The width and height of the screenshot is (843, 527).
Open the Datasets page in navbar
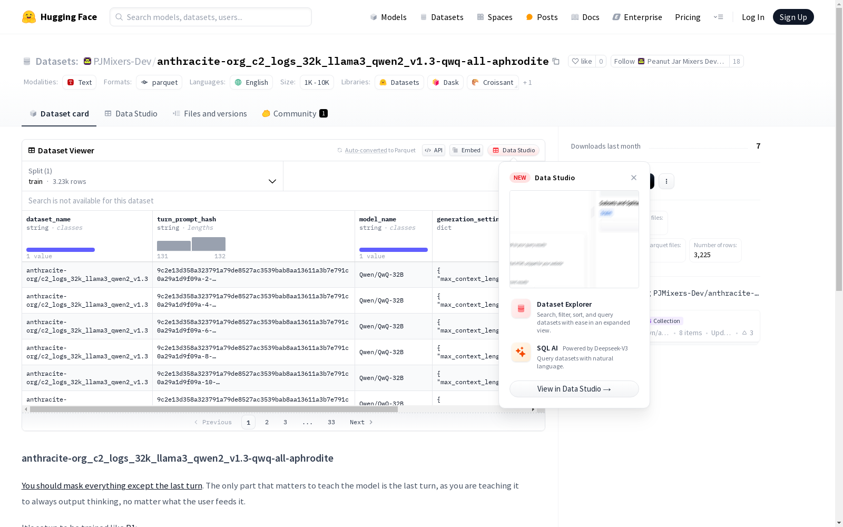442,17
